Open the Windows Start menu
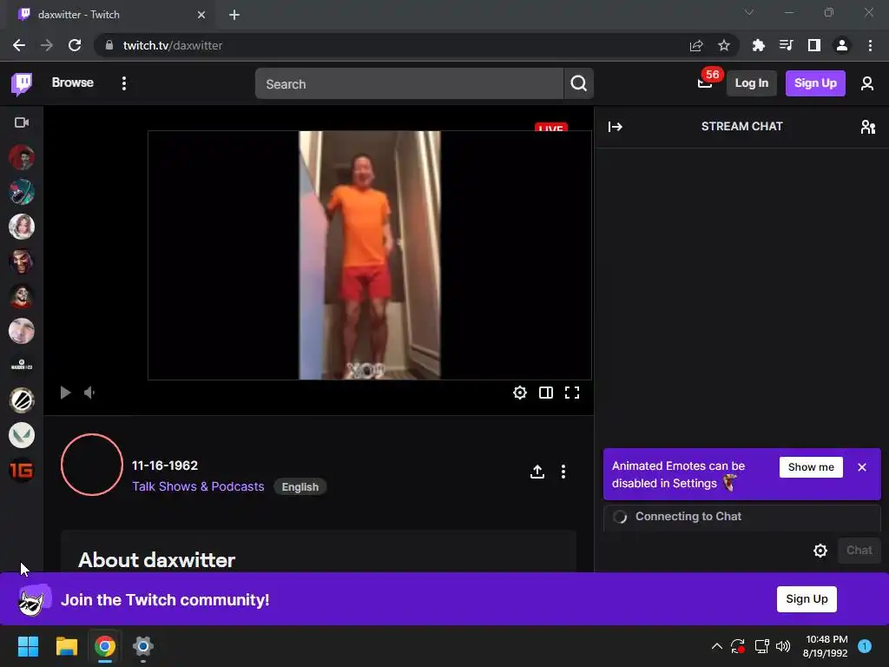This screenshot has height=667, width=889. pyautogui.click(x=28, y=646)
